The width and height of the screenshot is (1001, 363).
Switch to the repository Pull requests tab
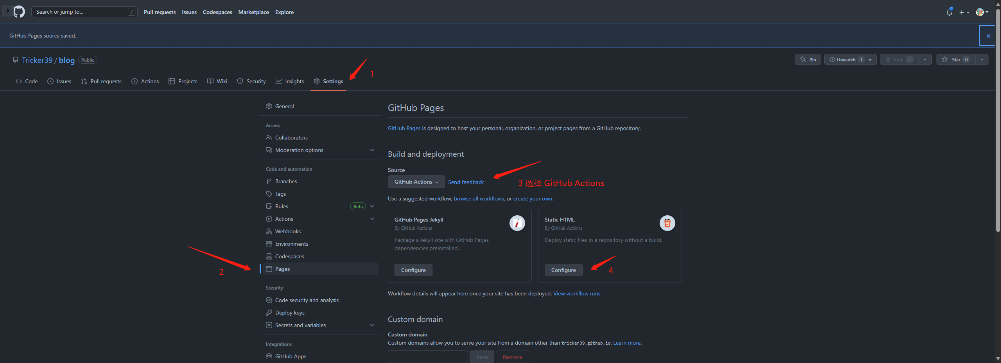click(x=101, y=81)
